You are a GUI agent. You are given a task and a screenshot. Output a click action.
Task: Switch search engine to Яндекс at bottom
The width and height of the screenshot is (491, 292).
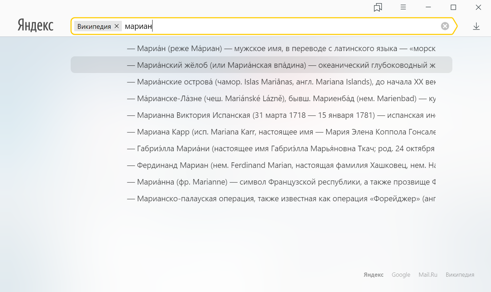(374, 275)
